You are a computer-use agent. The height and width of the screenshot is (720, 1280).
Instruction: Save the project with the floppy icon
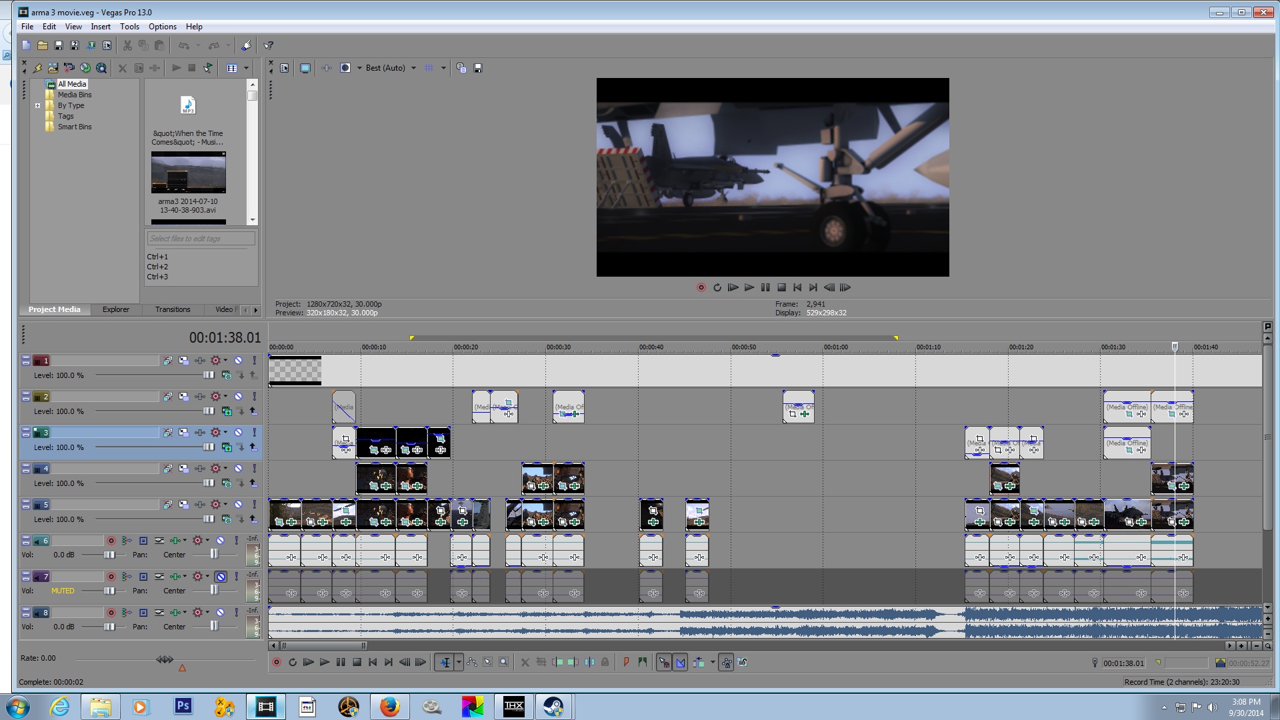click(59, 45)
